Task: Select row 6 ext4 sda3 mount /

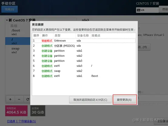Action: coord(84,66)
